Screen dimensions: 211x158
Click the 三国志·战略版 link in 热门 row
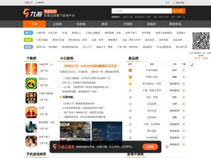(93, 33)
